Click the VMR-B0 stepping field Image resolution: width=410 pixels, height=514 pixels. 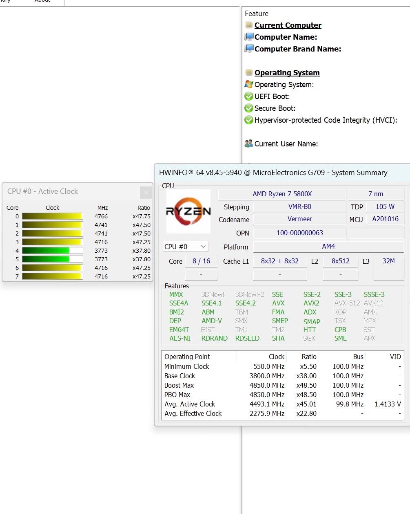point(299,206)
